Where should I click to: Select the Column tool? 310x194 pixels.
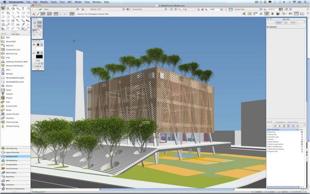[9, 94]
